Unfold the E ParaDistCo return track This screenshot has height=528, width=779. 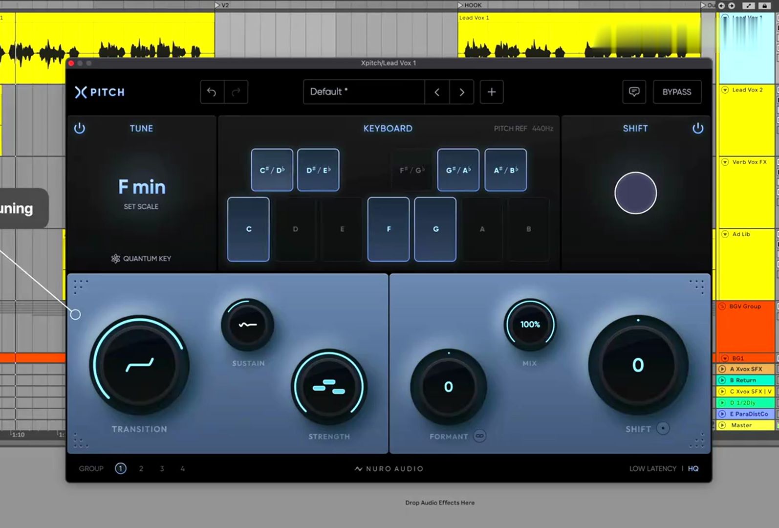tap(722, 414)
